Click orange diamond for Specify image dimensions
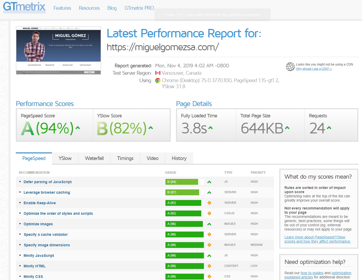362x280 pixels. click(209, 245)
